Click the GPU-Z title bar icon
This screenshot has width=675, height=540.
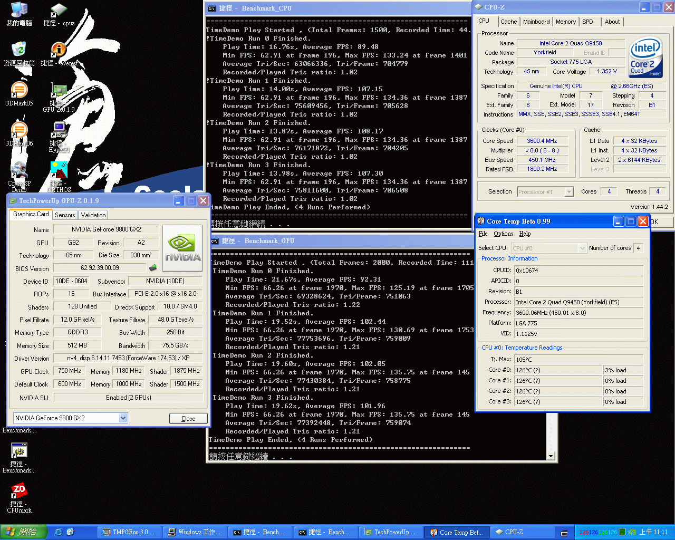tap(13, 201)
